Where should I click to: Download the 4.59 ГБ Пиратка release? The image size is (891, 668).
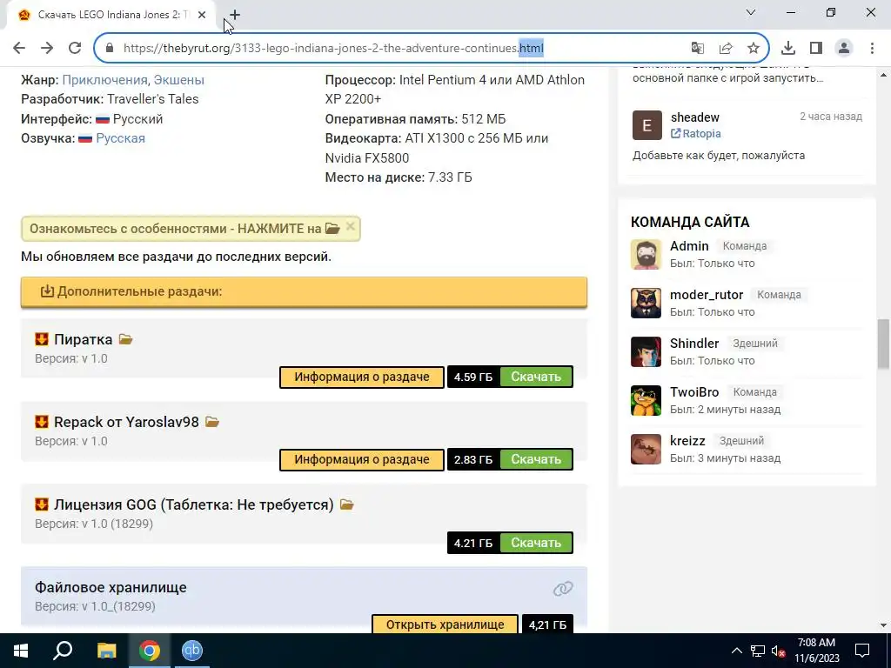[x=536, y=377]
